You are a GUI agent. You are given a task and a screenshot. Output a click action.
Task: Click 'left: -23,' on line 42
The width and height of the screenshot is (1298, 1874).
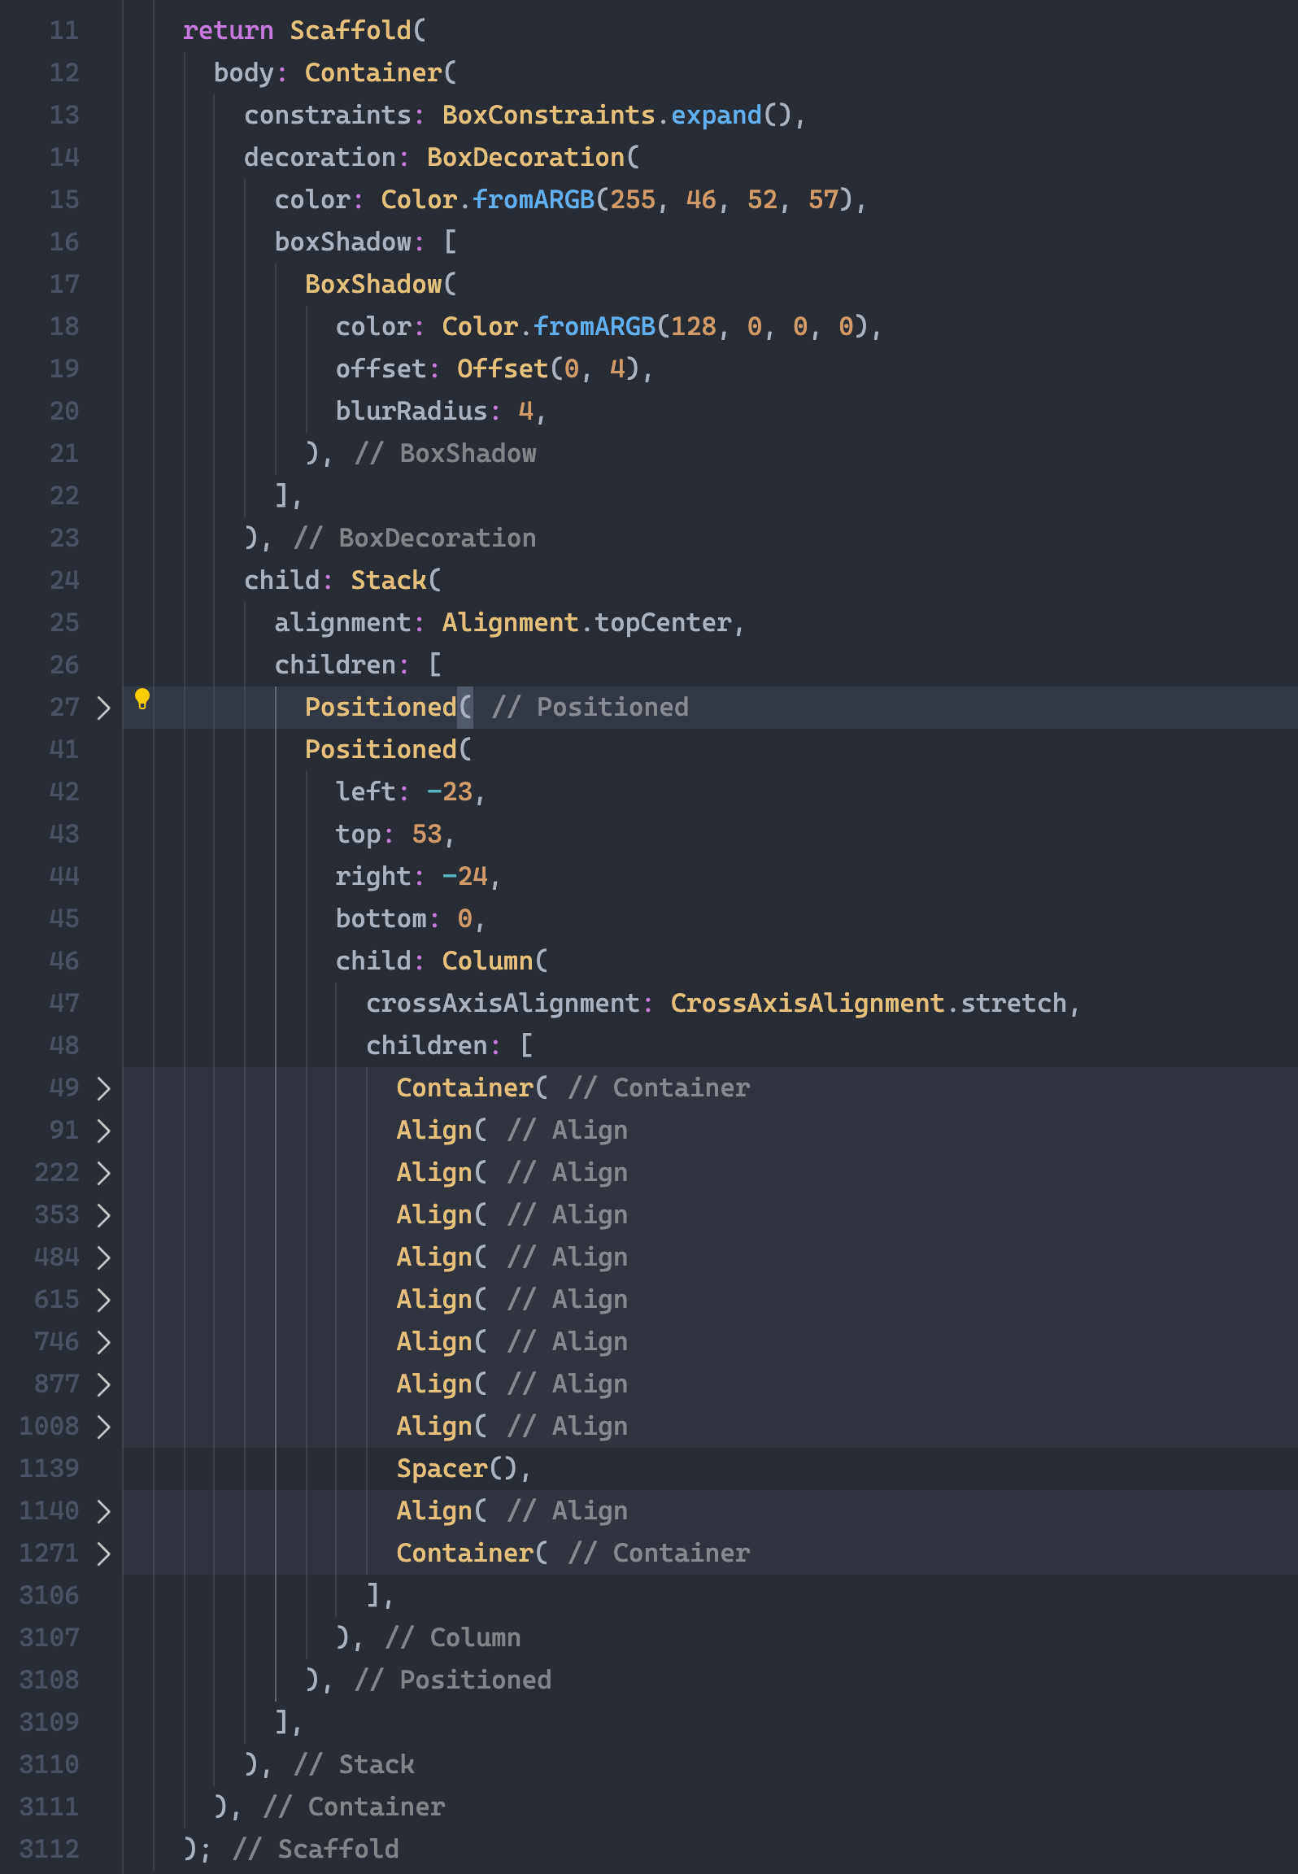click(411, 792)
